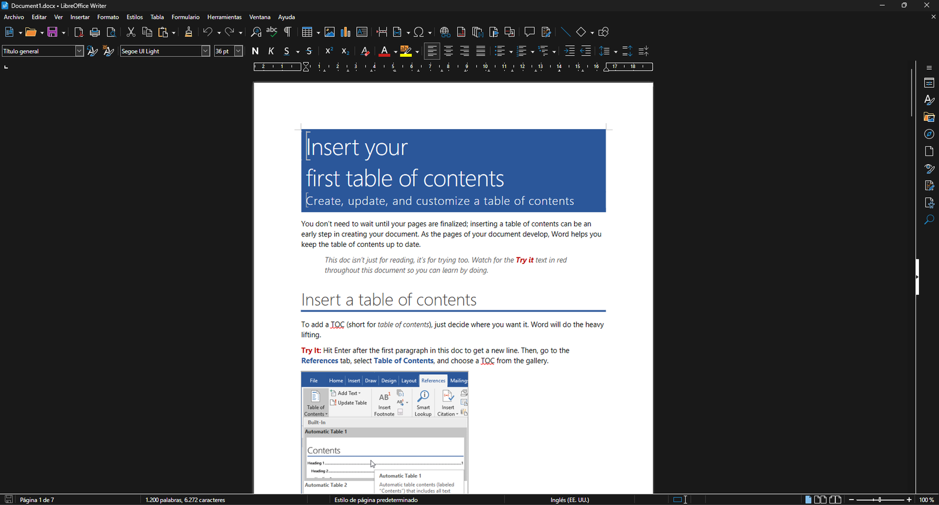Open the font size dropdown
Image resolution: width=939 pixels, height=505 pixels.
click(x=239, y=52)
